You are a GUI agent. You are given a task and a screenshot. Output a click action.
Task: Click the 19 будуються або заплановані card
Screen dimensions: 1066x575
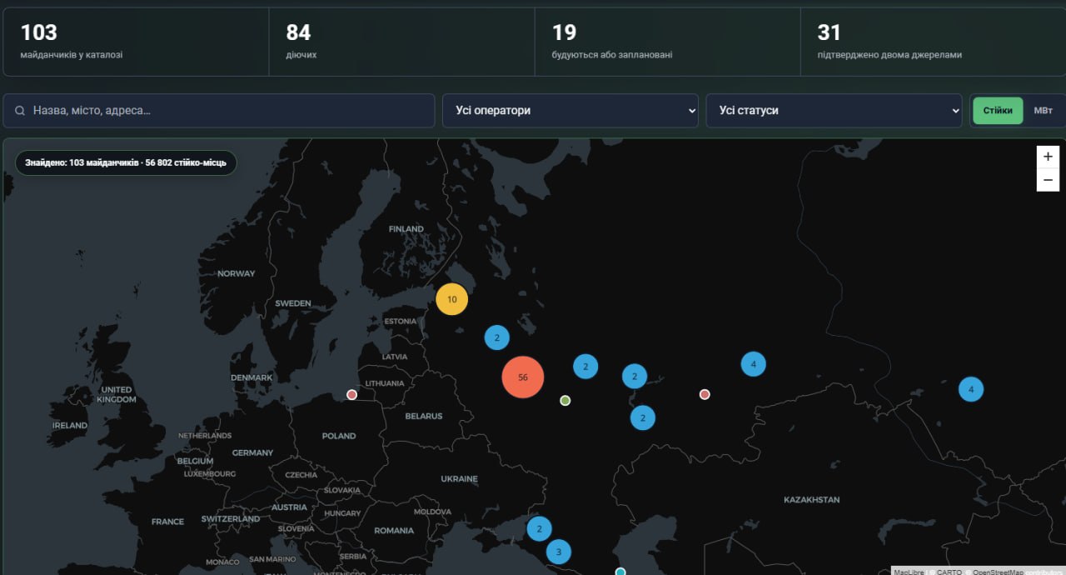[x=667, y=42]
